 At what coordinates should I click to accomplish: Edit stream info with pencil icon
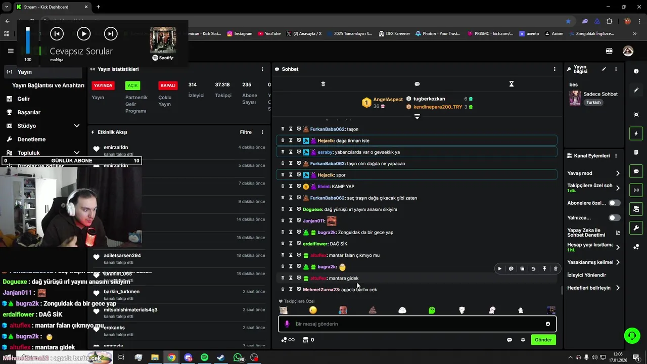click(x=604, y=69)
